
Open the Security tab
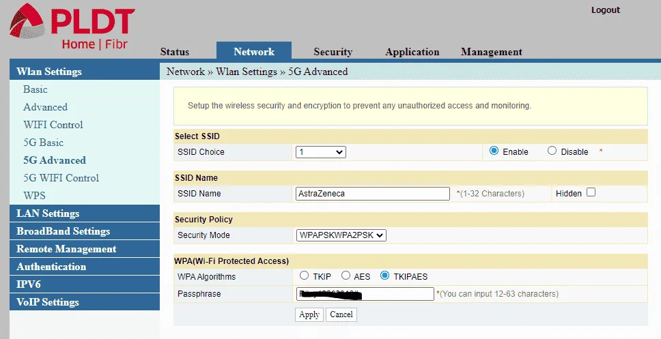click(x=333, y=52)
